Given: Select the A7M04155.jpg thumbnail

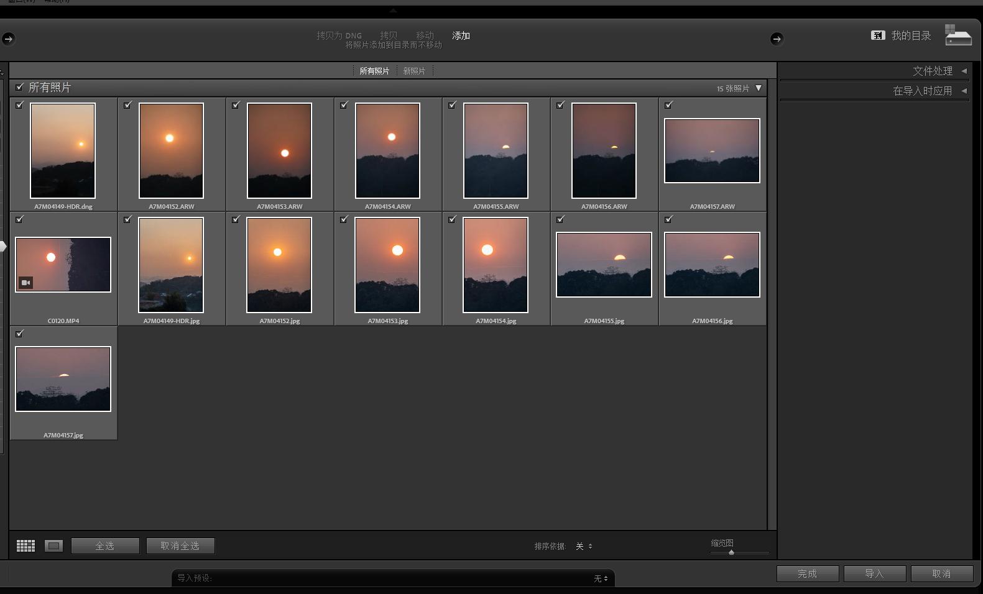Looking at the screenshot, I should tap(604, 265).
